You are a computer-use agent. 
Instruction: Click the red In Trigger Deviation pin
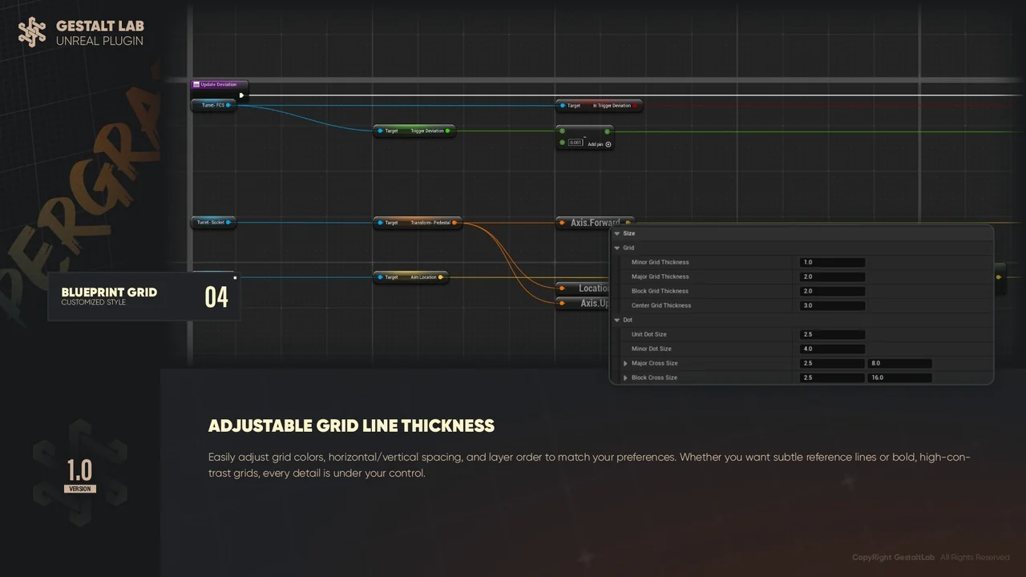(x=636, y=105)
